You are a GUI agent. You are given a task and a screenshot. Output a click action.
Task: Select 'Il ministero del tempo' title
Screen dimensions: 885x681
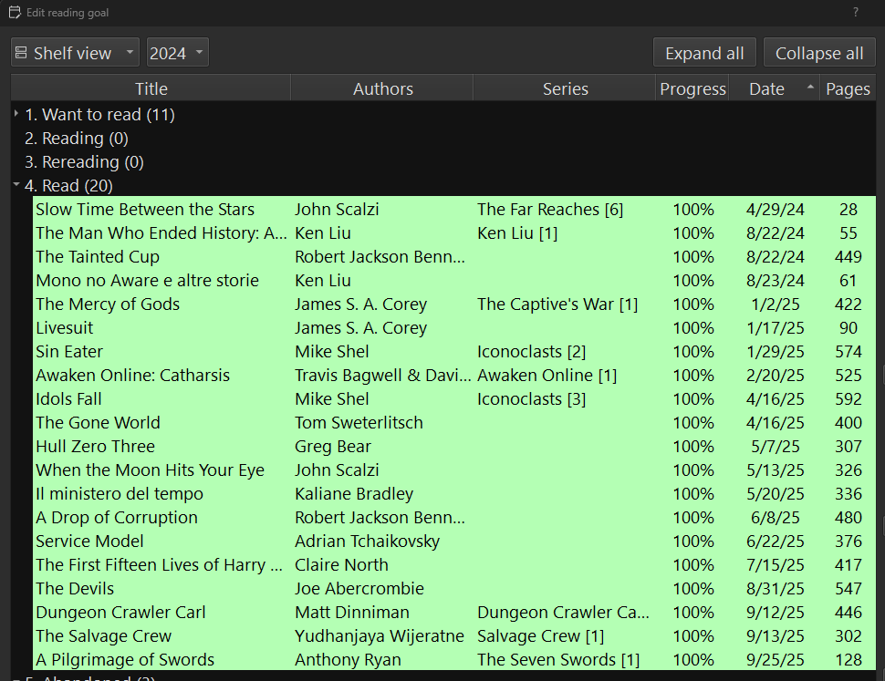tap(120, 493)
